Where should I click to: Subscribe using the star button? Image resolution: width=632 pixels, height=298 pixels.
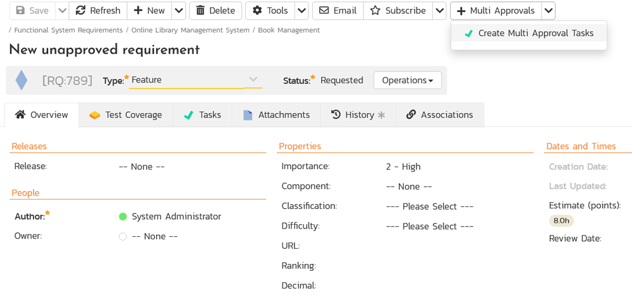[398, 11]
